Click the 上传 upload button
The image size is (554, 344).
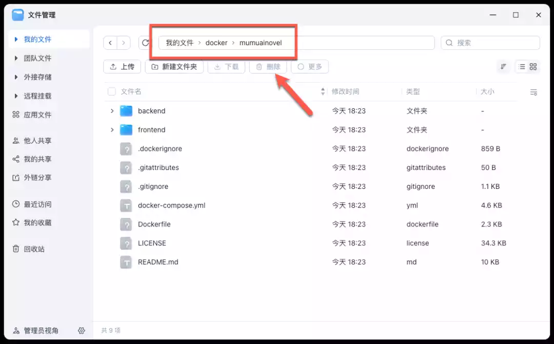(x=122, y=66)
